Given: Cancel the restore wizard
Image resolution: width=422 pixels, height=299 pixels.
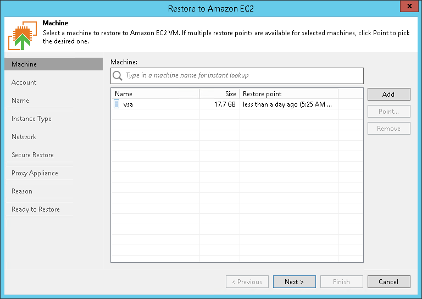Looking at the screenshot, I should [388, 282].
